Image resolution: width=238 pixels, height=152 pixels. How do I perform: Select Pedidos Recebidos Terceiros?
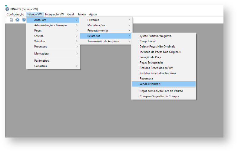(x=164, y=73)
